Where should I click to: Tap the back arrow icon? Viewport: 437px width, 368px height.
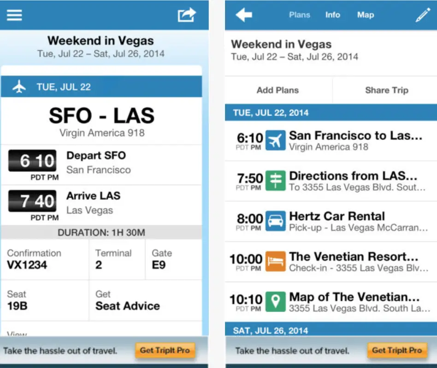click(244, 15)
